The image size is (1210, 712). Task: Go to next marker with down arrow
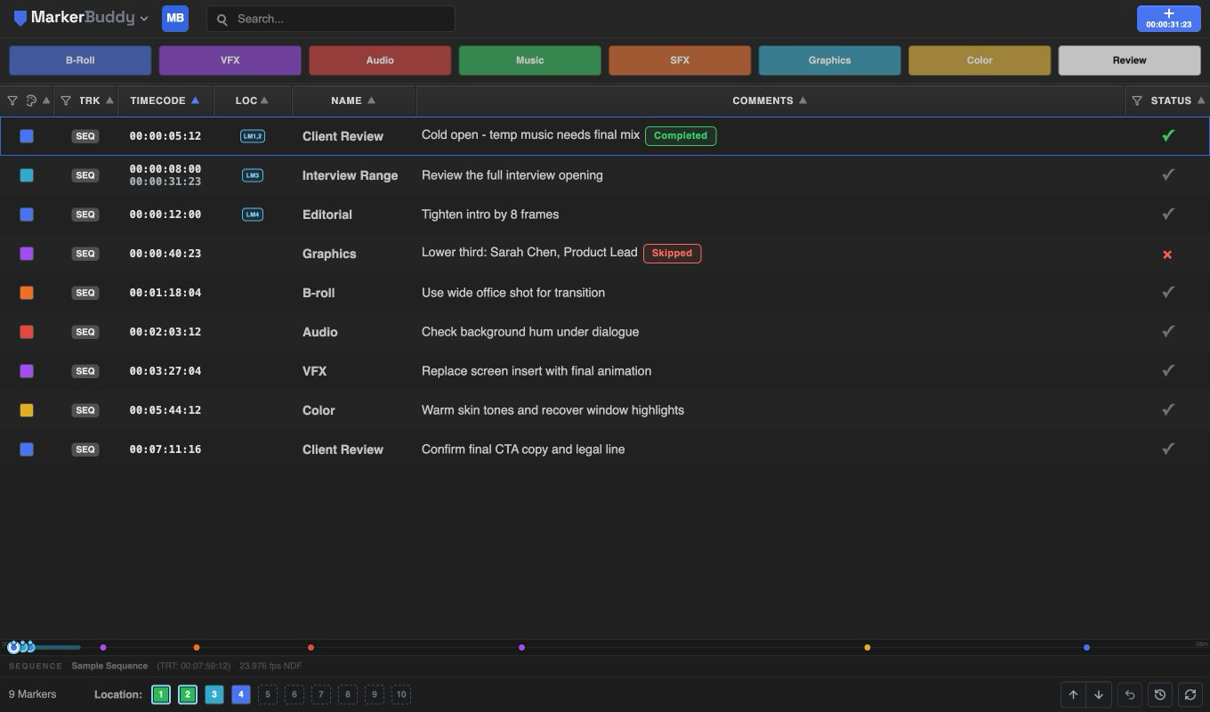click(x=1099, y=695)
